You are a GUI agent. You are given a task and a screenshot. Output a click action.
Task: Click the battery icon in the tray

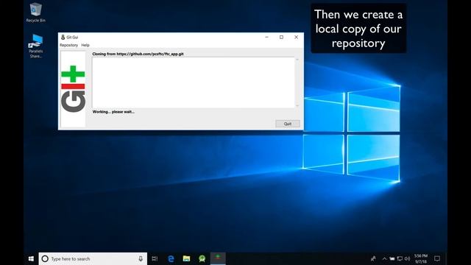click(x=392, y=258)
